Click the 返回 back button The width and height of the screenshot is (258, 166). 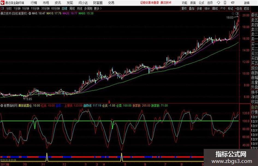click(247, 8)
